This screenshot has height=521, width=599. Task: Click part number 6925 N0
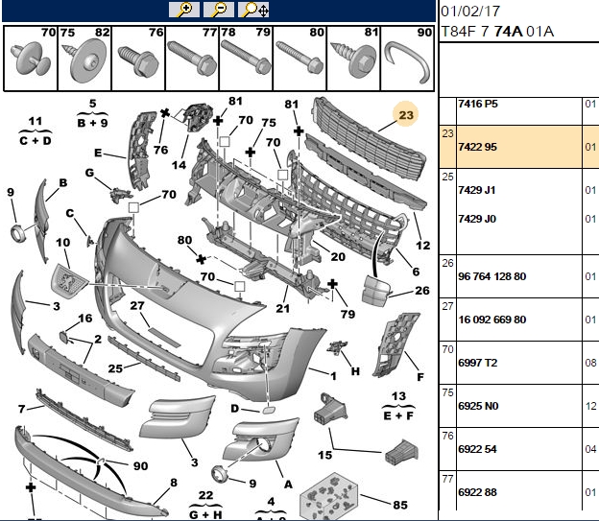(478, 406)
